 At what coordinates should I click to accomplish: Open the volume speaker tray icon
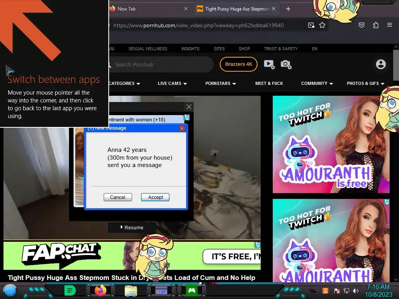click(x=356, y=290)
